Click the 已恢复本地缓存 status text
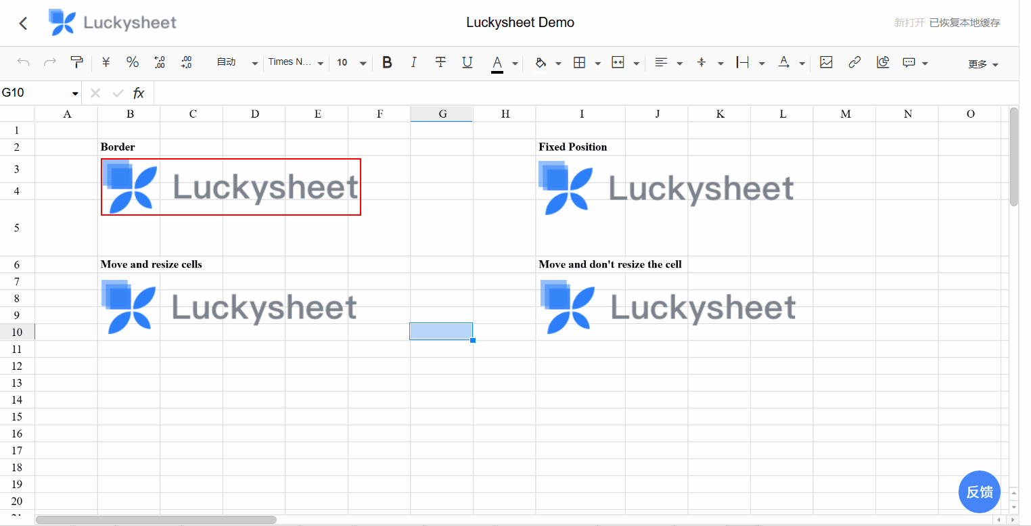The height and width of the screenshot is (526, 1031). [965, 23]
